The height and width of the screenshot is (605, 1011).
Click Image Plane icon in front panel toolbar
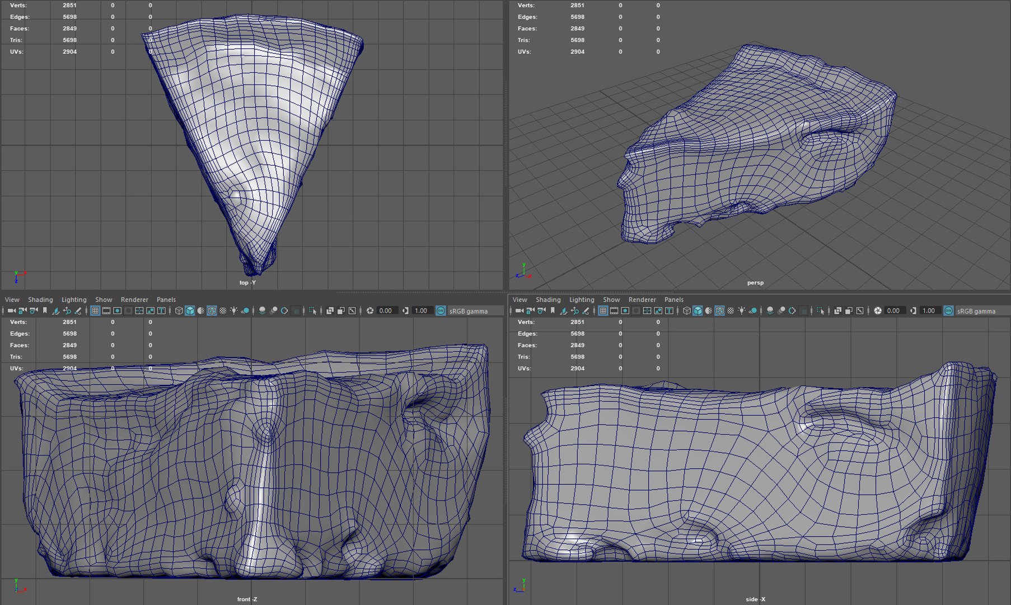click(x=56, y=311)
